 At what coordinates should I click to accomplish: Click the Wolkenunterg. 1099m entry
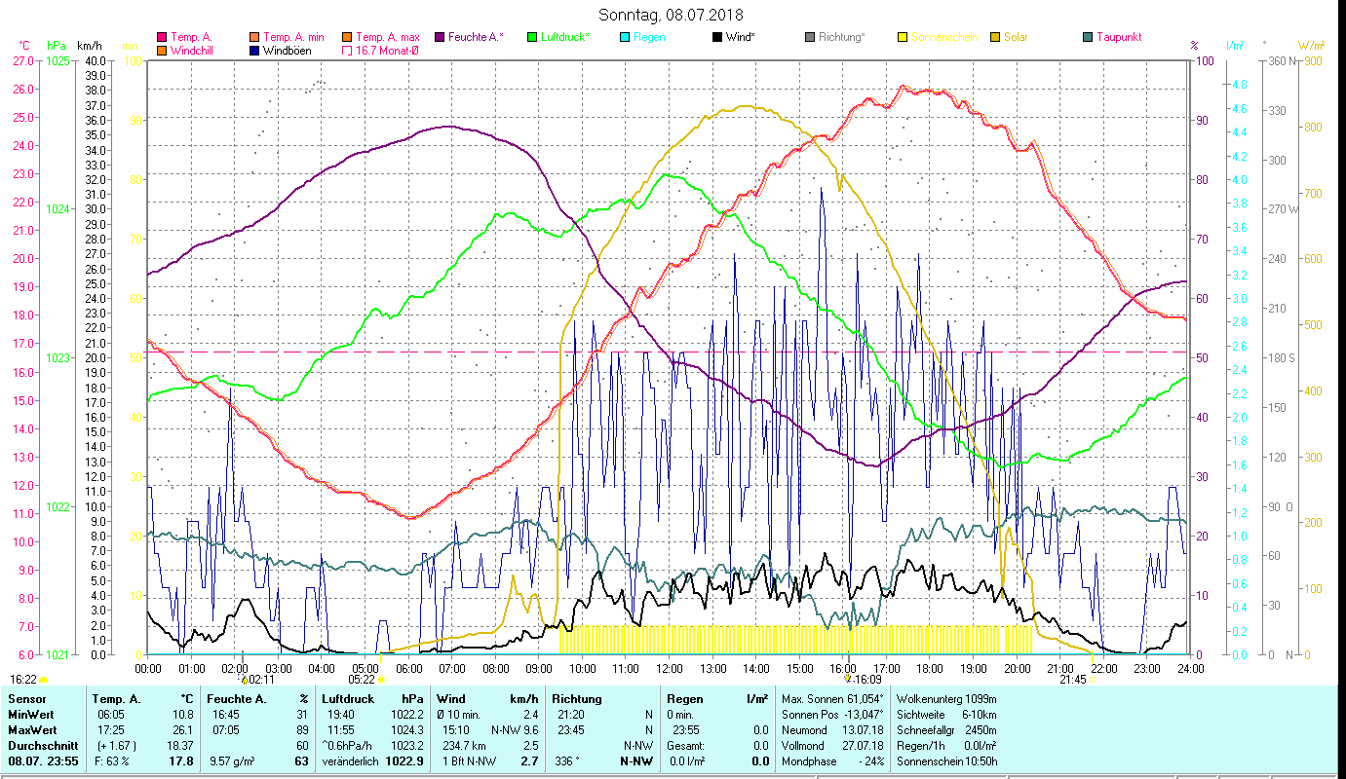tap(944, 699)
